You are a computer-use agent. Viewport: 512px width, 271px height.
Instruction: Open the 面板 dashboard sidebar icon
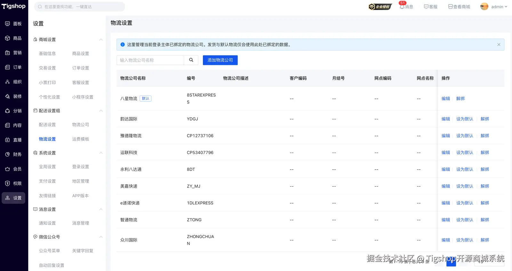7,24
